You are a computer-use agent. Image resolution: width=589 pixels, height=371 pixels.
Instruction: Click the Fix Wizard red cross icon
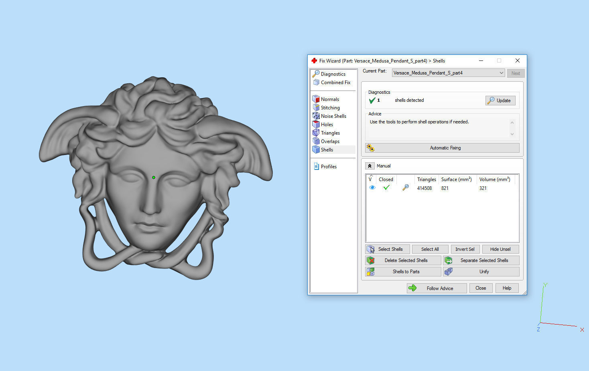pos(314,60)
